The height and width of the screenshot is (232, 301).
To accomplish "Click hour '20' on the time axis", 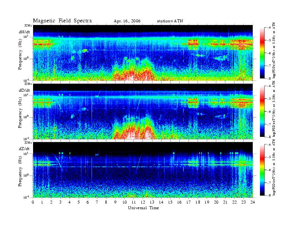I will tap(216, 202).
